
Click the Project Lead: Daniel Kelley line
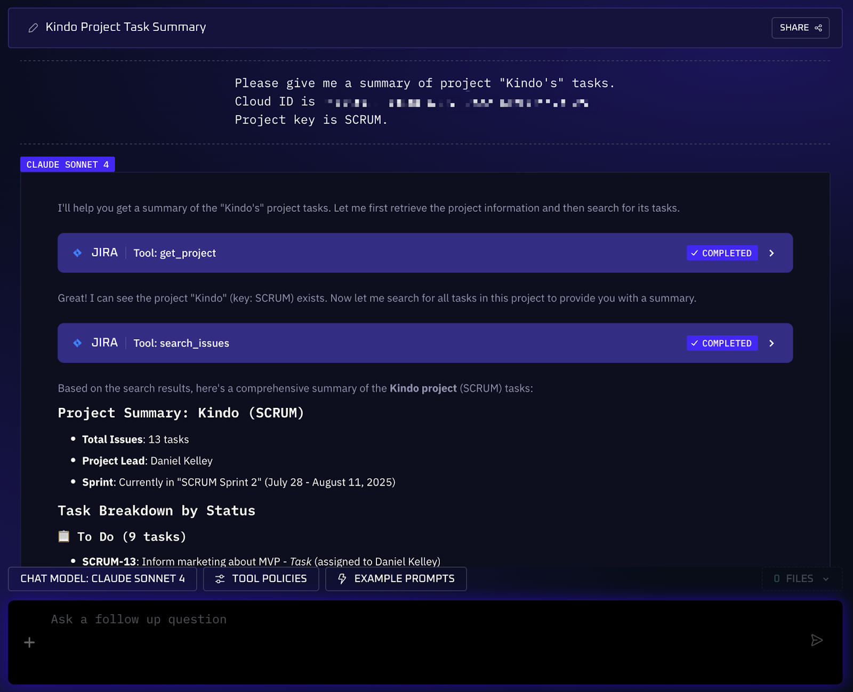(147, 461)
